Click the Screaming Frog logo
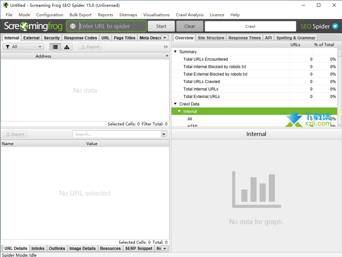The width and height of the screenshot is (342, 257). click(x=33, y=26)
